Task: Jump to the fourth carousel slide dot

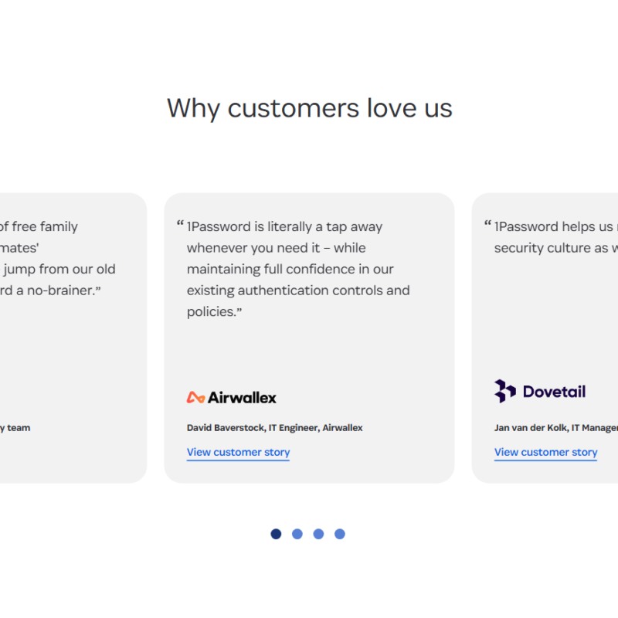Action: (340, 534)
